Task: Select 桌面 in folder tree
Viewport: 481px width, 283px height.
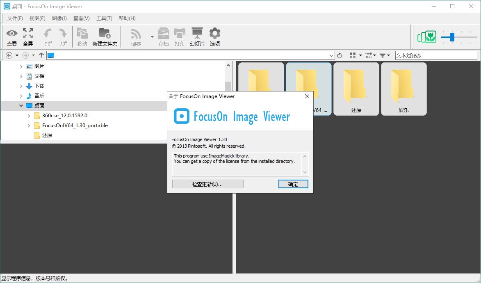Action: pyautogui.click(x=39, y=105)
